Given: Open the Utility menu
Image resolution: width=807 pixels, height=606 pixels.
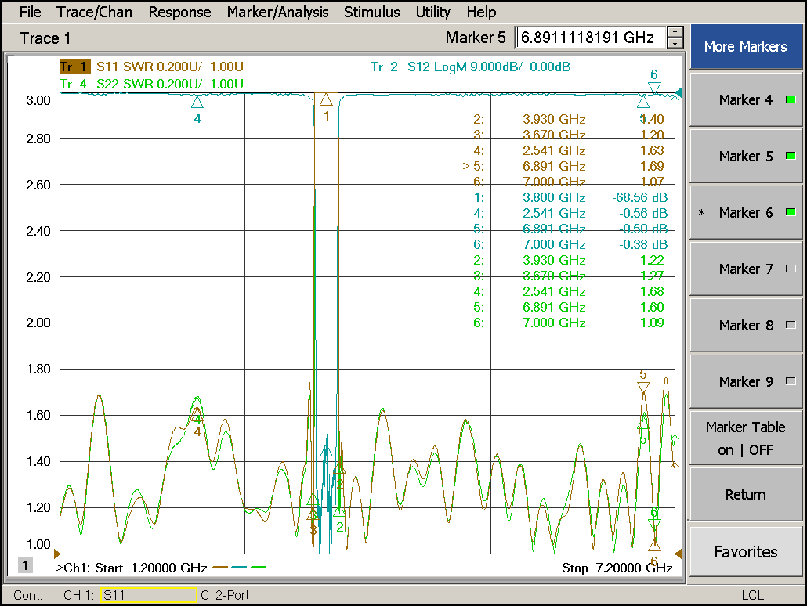Looking at the screenshot, I should click(432, 12).
